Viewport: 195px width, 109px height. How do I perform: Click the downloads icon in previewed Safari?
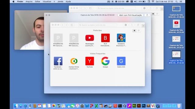pos(126,25)
